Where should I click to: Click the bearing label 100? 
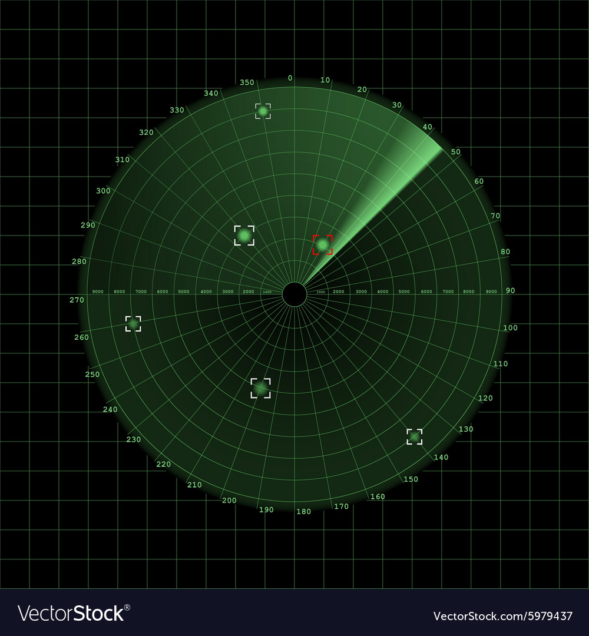tap(510, 328)
